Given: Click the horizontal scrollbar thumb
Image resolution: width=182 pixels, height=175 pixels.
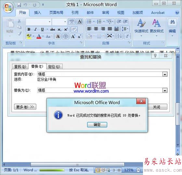Looking at the screenshot, I should [77, 165].
